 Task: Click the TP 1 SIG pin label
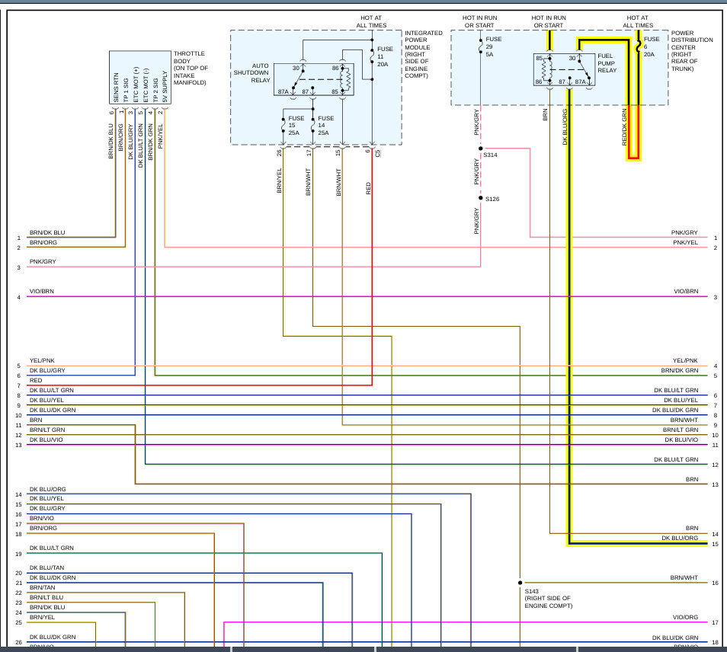click(126, 91)
